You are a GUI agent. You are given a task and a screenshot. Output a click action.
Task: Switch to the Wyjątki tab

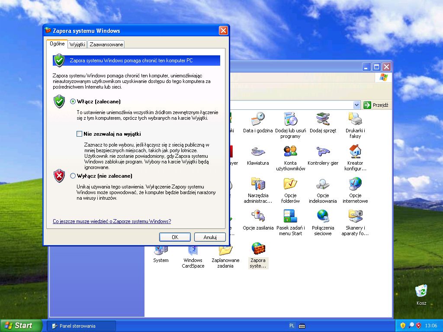click(x=77, y=45)
